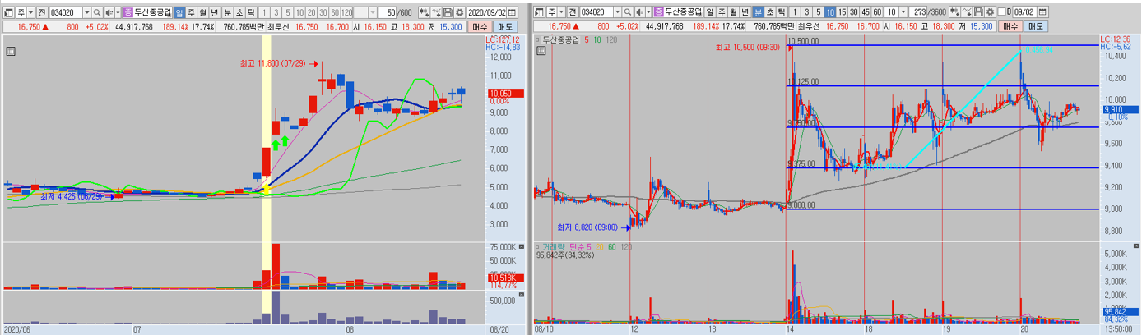The image size is (1142, 335).
Task: Click the 두산중공업 name in right chart toolbar
Action: 684,12
